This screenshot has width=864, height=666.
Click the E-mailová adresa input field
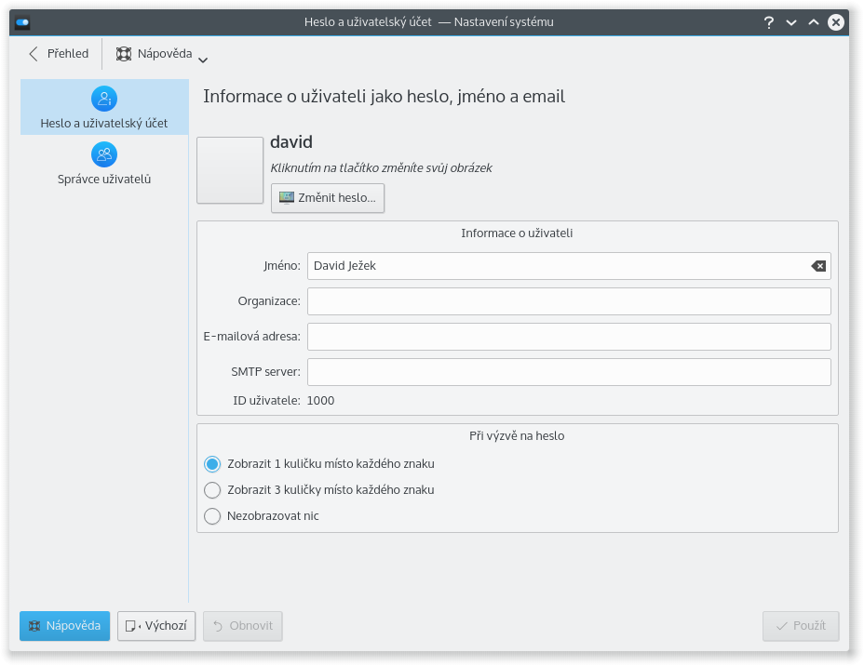569,337
